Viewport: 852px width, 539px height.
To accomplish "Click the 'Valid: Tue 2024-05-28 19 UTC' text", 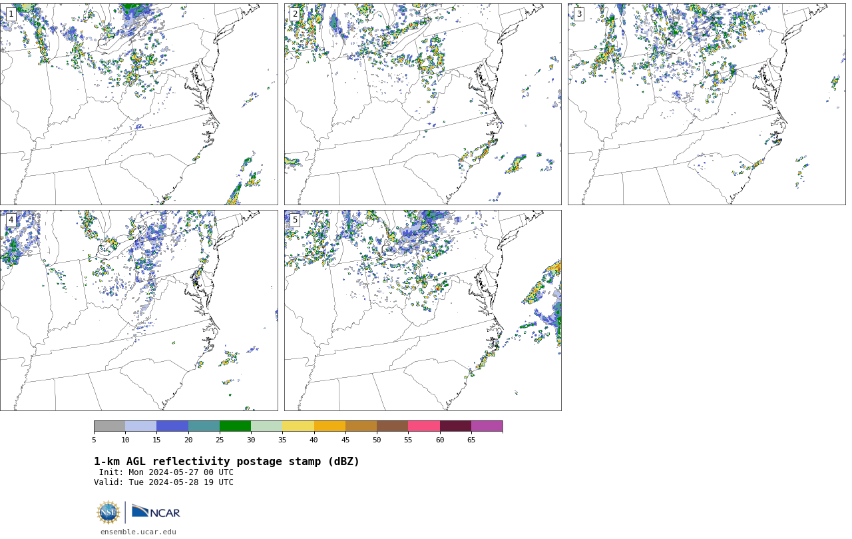I will coord(164,482).
